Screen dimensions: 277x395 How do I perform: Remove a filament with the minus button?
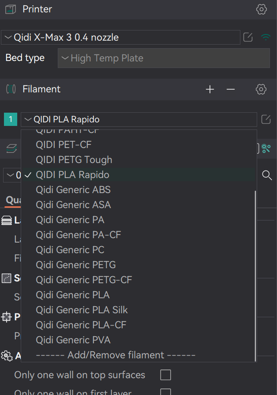click(230, 89)
